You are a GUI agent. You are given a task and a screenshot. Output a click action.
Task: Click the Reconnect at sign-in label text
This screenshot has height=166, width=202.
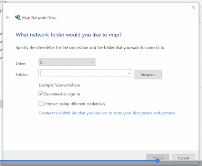click(62, 94)
